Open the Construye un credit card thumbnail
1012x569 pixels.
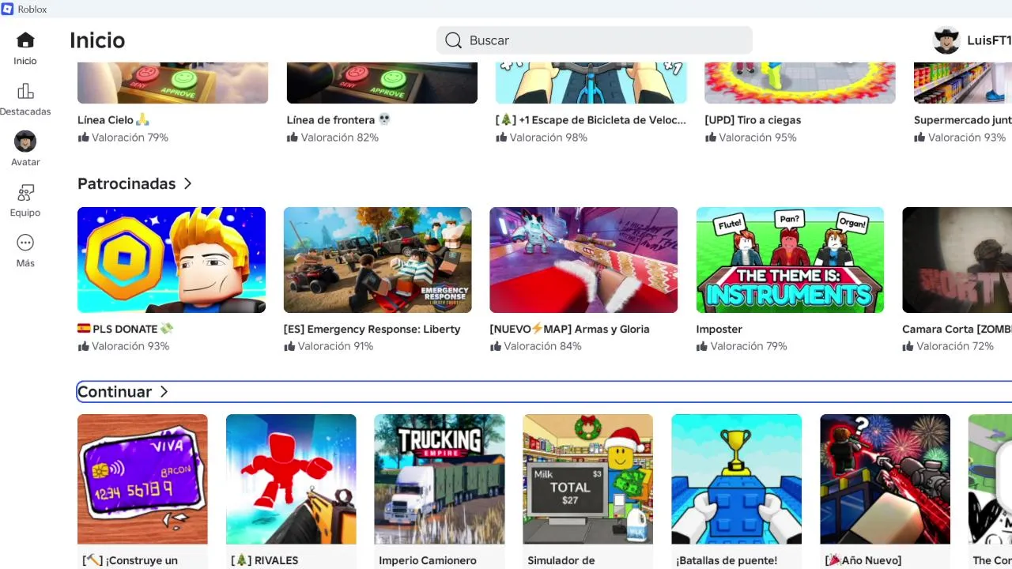coord(142,479)
